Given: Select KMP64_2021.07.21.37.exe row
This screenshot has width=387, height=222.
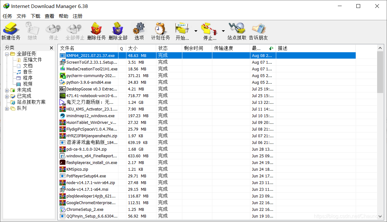Looking at the screenshot, I should click(x=207, y=55).
